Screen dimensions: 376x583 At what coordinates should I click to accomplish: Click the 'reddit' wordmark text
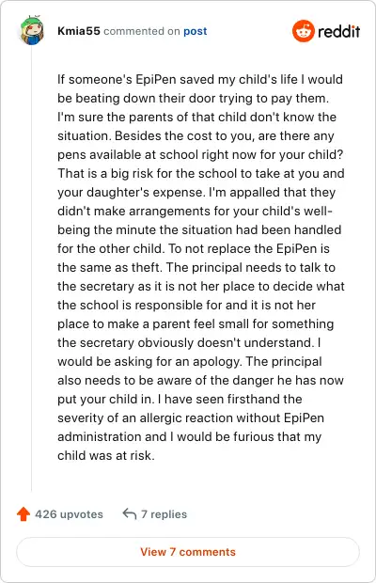[338, 31]
